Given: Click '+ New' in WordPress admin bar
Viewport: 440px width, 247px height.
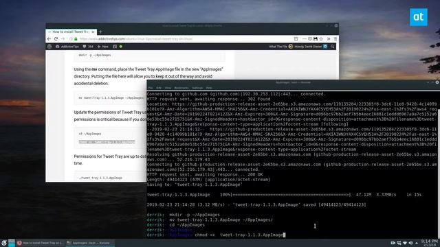Looking at the screenshot, I should [102, 47].
